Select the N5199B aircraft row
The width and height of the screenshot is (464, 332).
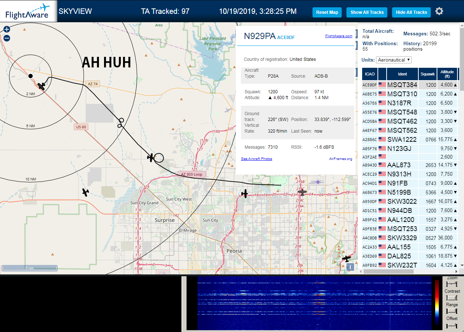point(410,192)
